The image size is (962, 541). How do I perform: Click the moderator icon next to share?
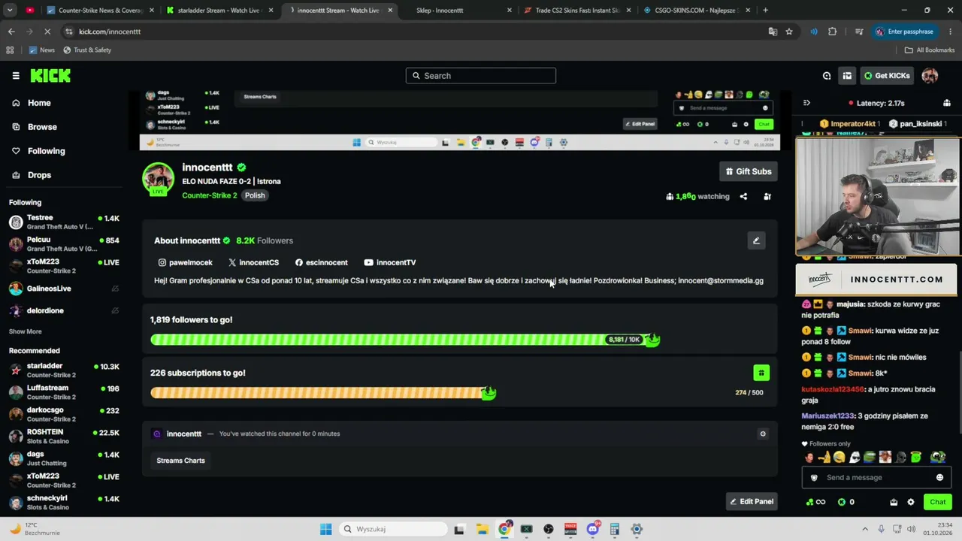click(x=767, y=197)
